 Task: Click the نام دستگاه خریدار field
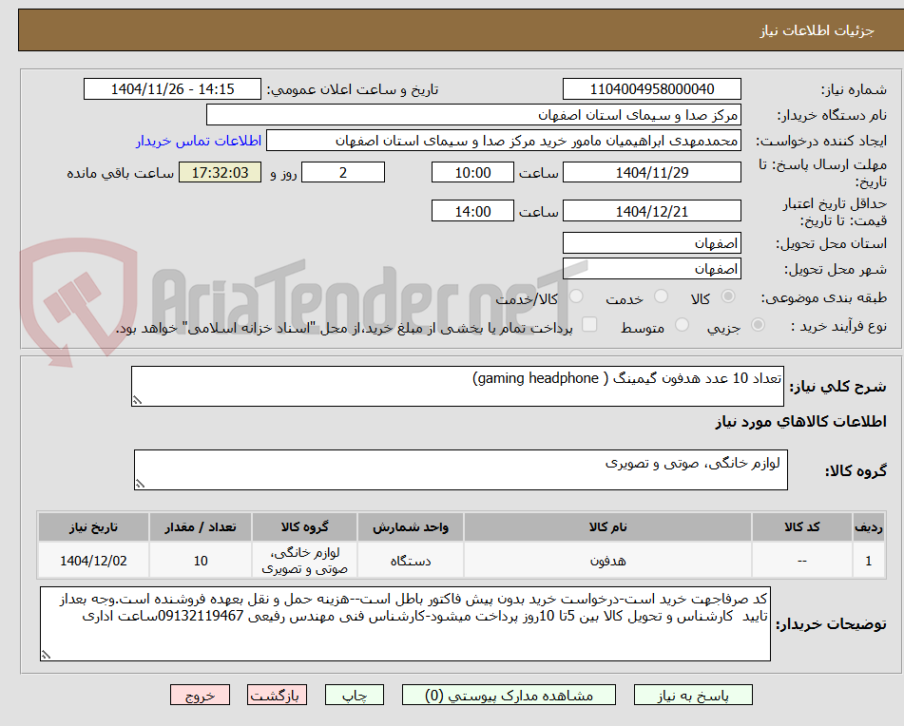coord(474,115)
